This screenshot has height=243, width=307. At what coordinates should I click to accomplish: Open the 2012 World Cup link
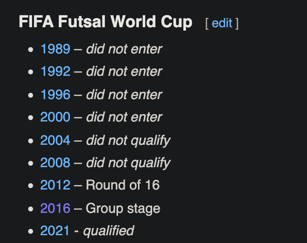click(55, 186)
